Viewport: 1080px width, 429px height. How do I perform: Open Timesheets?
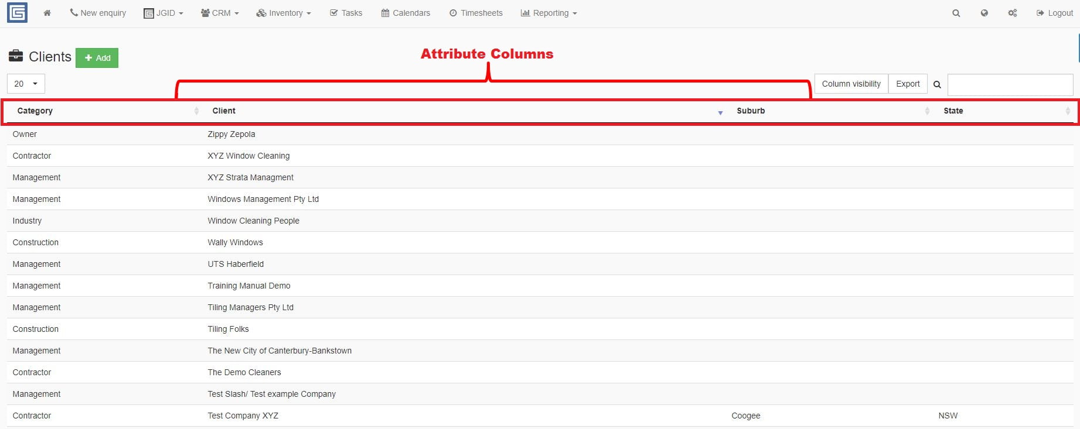tap(476, 13)
